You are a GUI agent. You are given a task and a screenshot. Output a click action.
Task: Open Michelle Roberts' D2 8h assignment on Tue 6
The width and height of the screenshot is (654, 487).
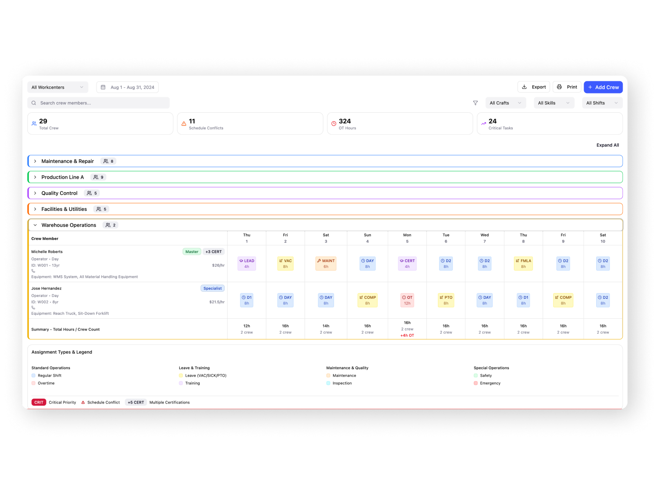pos(446,264)
